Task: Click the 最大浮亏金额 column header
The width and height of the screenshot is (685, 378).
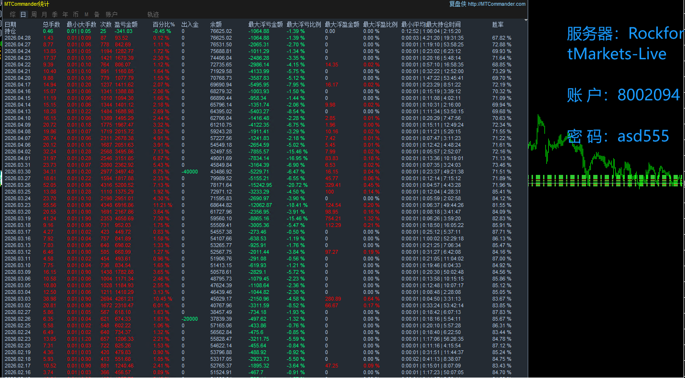Action: pyautogui.click(x=266, y=24)
